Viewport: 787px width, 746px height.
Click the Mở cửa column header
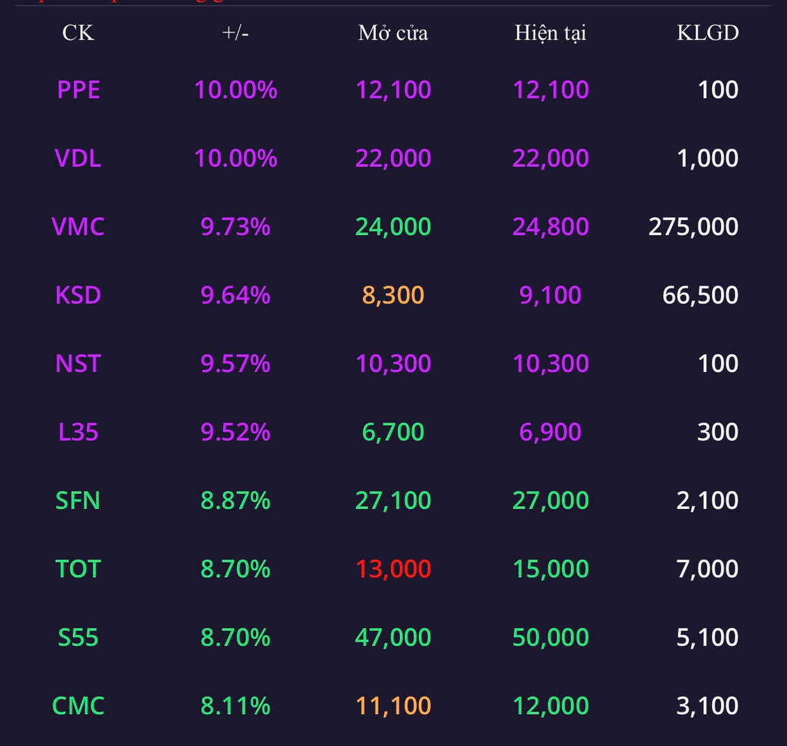tap(393, 33)
